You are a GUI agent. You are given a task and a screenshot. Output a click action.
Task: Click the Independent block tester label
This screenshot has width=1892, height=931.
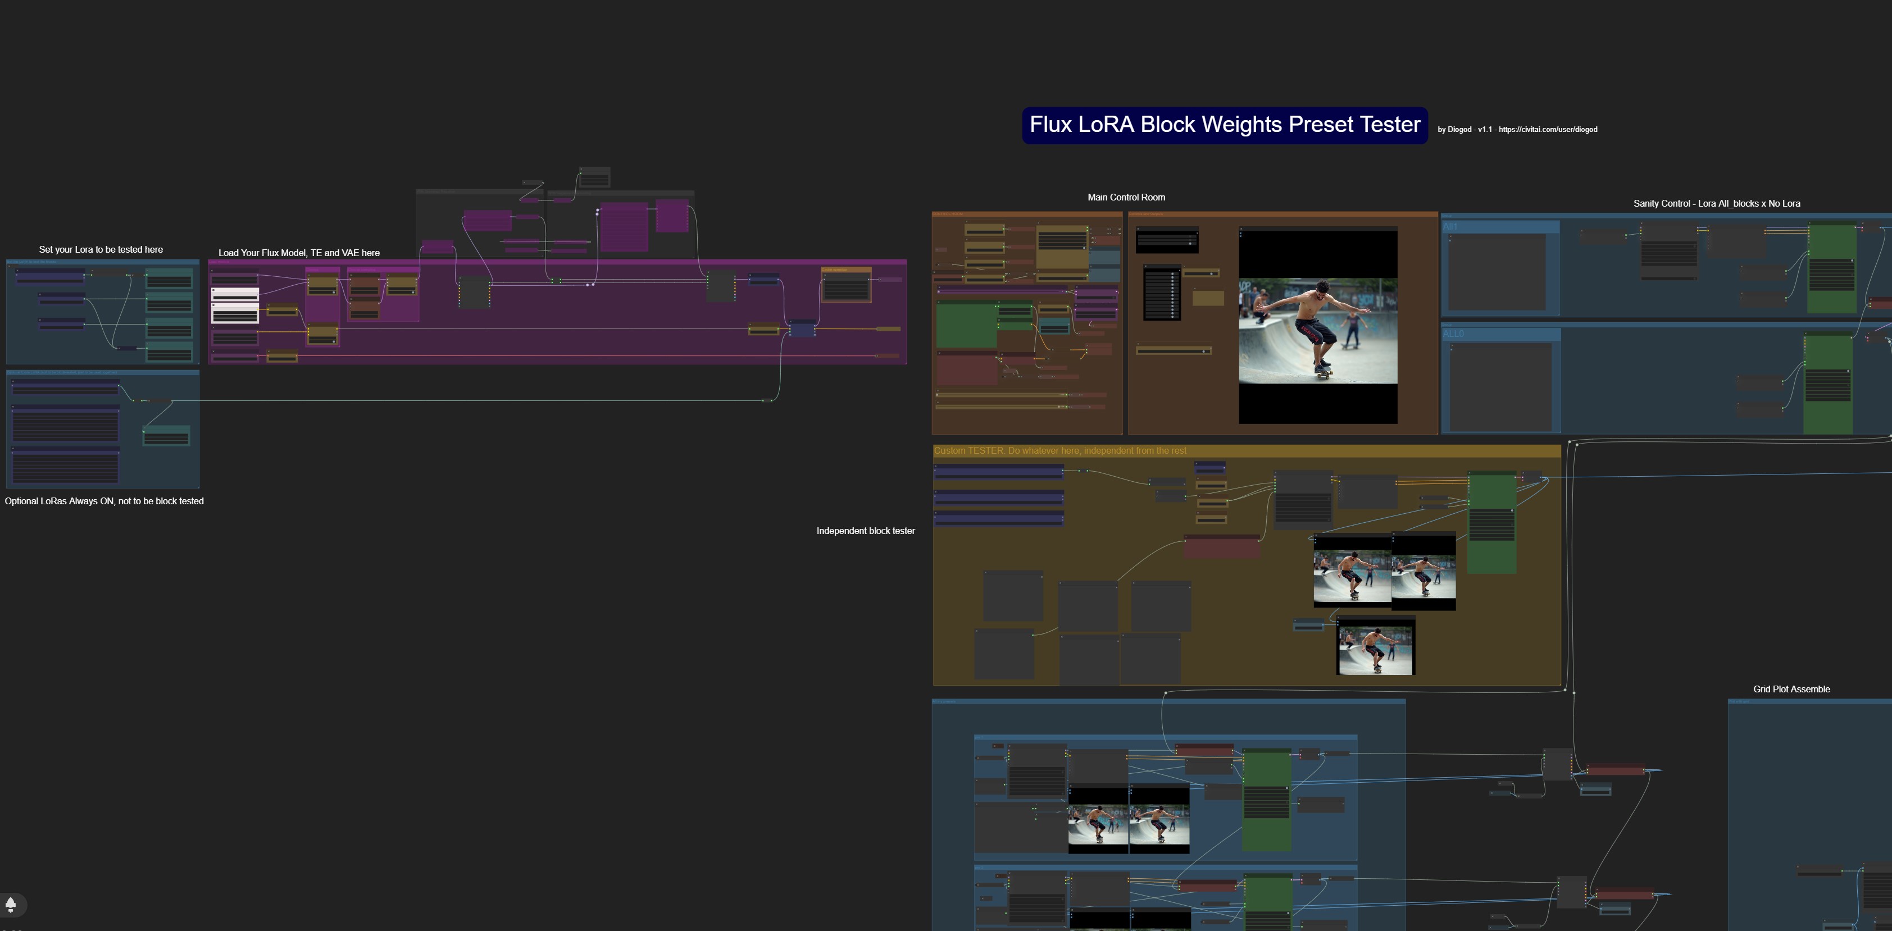point(865,531)
